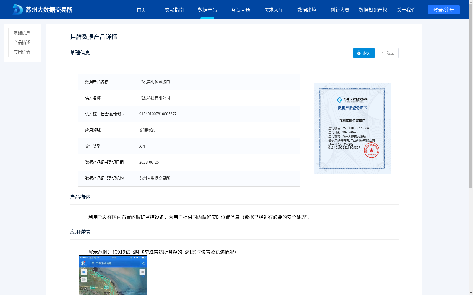Open the 交易指南 menu item
The image size is (473, 295).
[174, 10]
